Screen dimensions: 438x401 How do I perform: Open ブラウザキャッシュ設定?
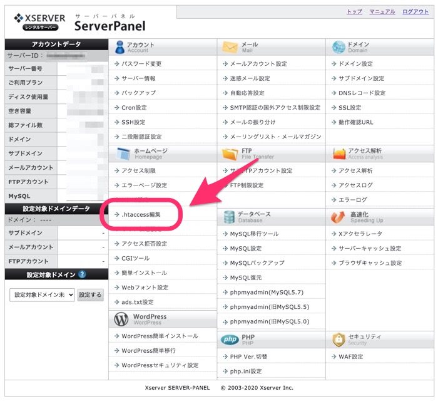tap(370, 263)
